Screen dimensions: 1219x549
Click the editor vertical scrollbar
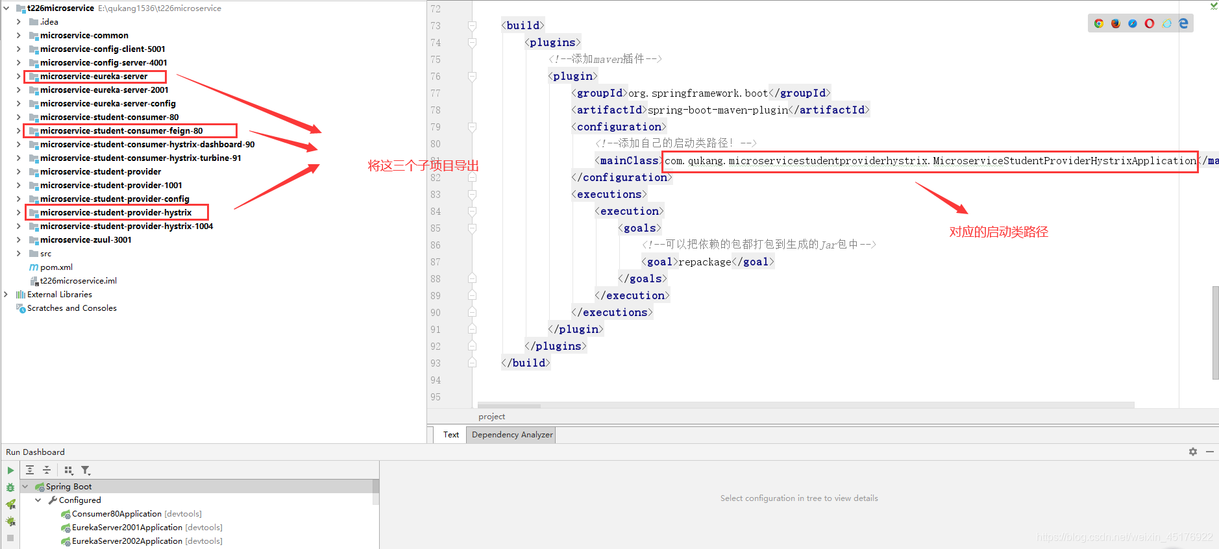(x=1215, y=332)
